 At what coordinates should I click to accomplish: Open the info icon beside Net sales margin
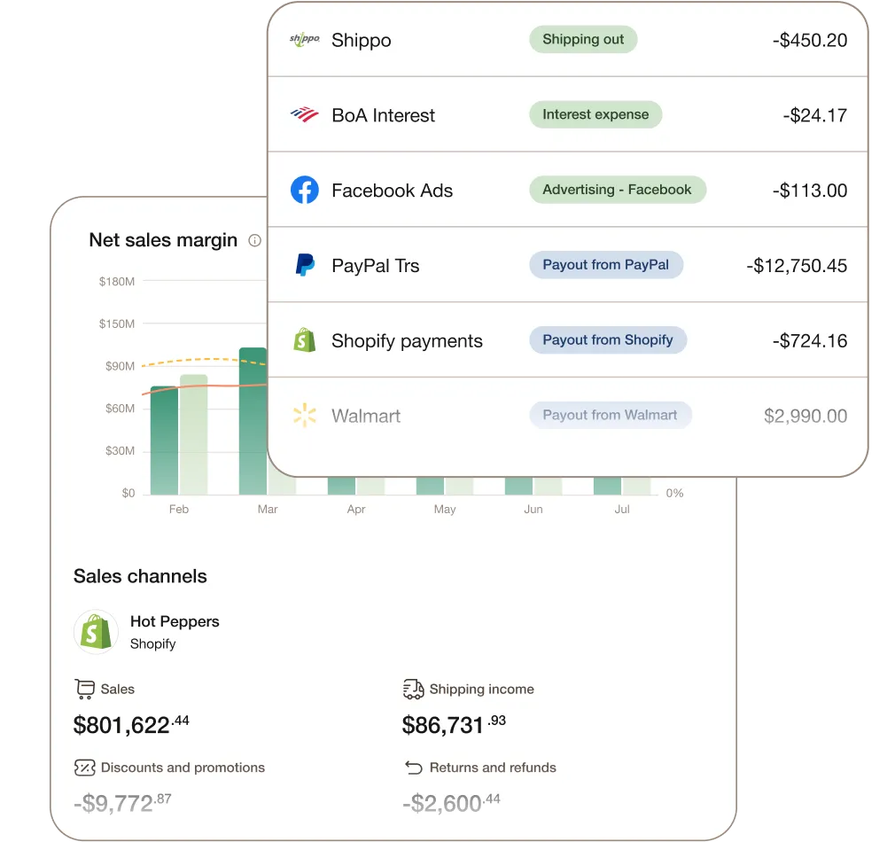(254, 240)
